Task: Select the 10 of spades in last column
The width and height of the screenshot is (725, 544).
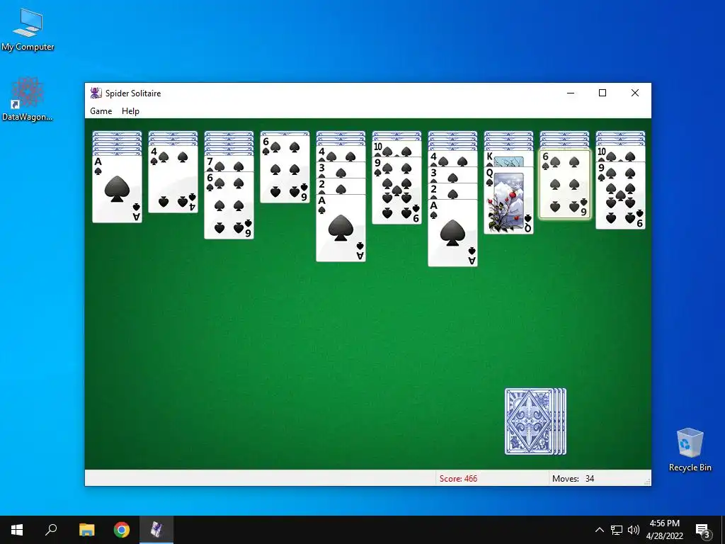Action: point(620,153)
